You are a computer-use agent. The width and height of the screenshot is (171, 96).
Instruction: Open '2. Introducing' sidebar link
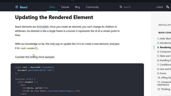[164, 43]
